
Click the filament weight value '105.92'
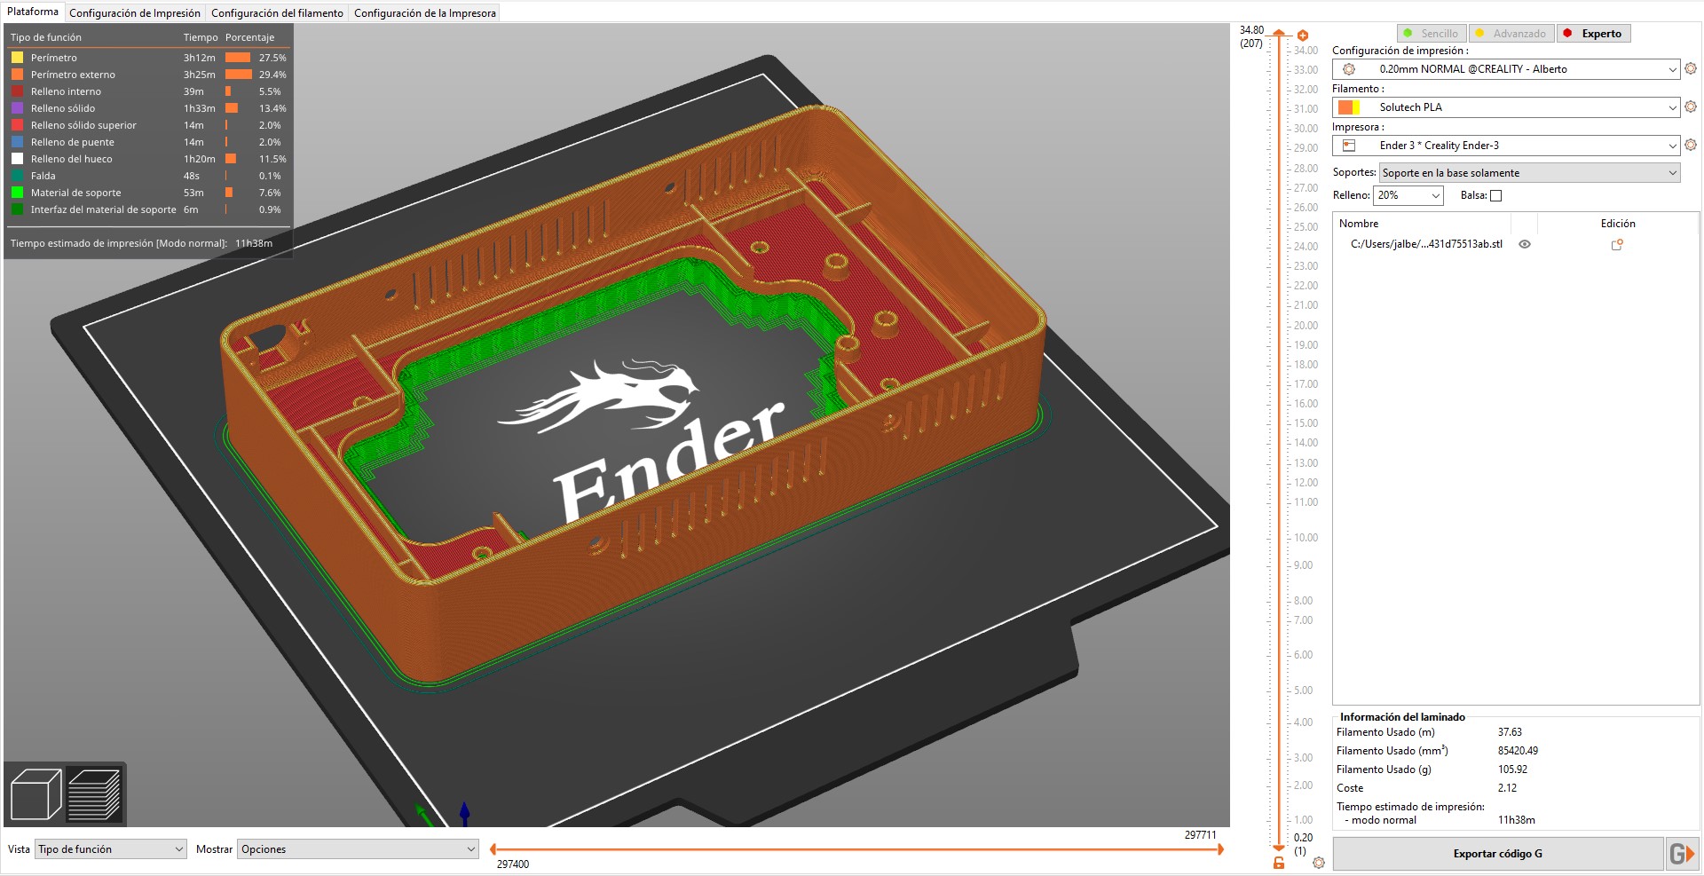pyautogui.click(x=1513, y=769)
